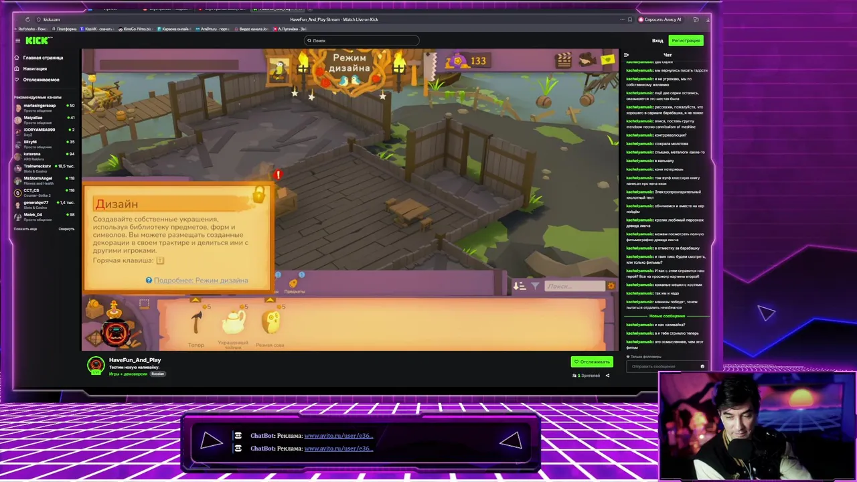
Task: Click the browser reload icon
Action: click(x=27, y=19)
